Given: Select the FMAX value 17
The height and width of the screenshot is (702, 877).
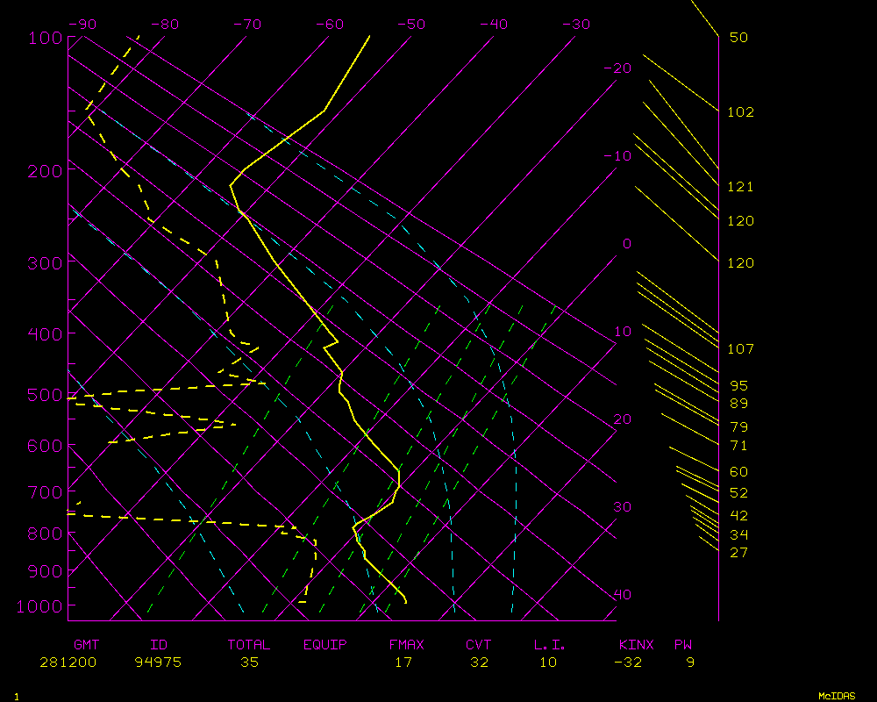Looking at the screenshot, I should [x=403, y=663].
